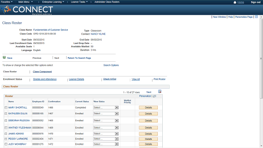
Task: Click the roster Personalize link
Action: click(x=145, y=96)
